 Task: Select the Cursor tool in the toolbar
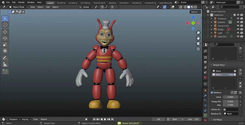[x=5, y=25]
